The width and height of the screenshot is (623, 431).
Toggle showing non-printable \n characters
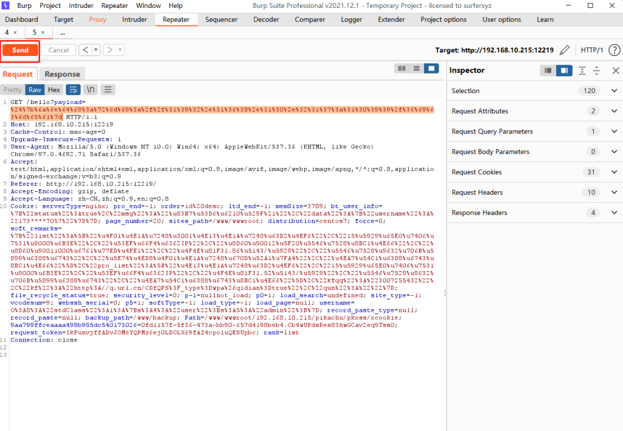click(x=91, y=90)
